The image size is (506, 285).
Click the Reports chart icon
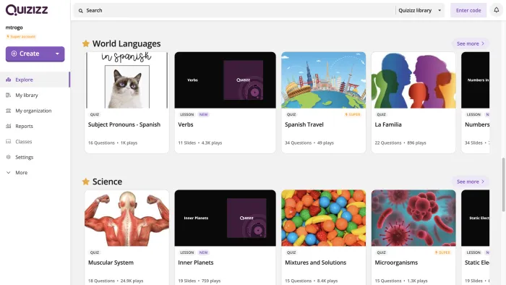coord(9,126)
